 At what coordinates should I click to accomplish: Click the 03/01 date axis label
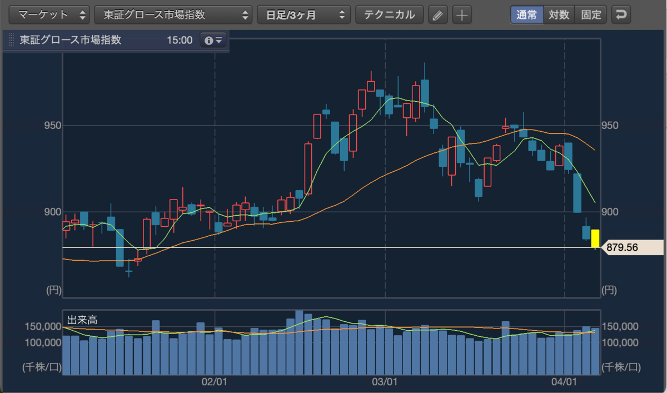385,382
